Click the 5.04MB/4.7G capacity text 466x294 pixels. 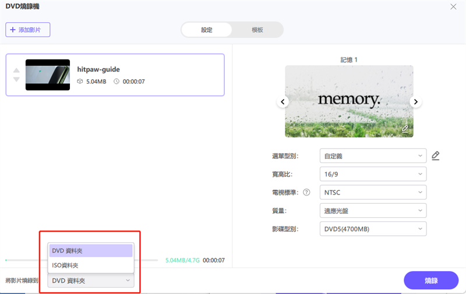(182, 260)
